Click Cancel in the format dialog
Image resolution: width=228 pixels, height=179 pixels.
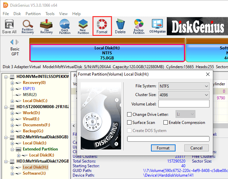pos(196,148)
